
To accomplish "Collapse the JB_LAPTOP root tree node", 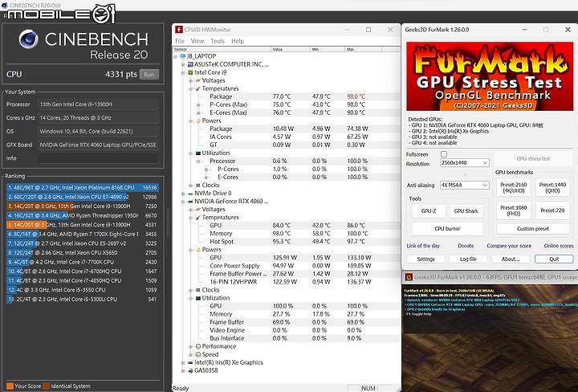I will 176,56.
